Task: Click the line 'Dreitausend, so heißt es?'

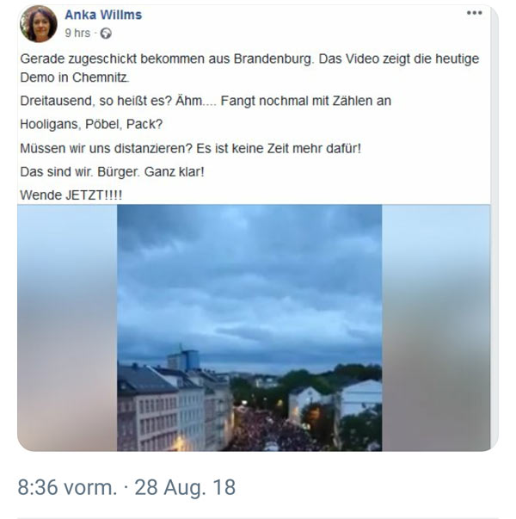Action: pyautogui.click(x=206, y=101)
